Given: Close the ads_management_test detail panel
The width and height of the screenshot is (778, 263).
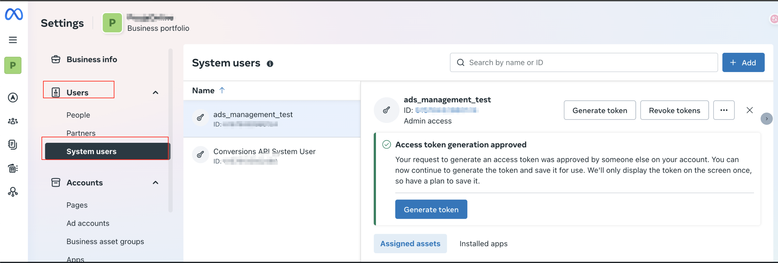Looking at the screenshot, I should click(749, 110).
